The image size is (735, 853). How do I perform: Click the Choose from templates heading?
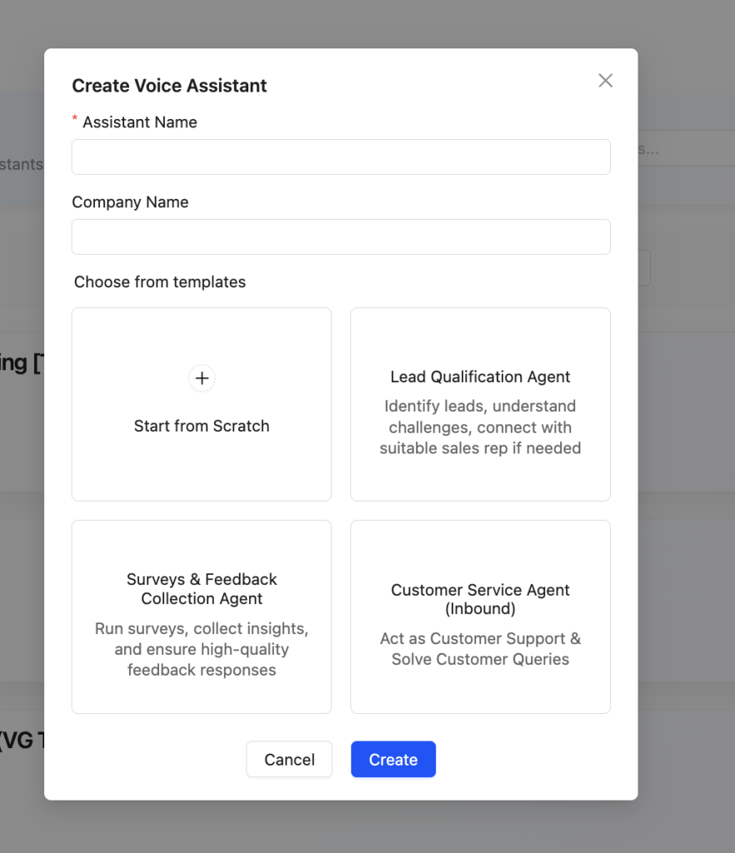point(160,282)
